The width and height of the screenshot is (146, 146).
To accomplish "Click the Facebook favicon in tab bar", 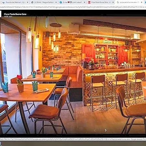I will click(61, 2).
